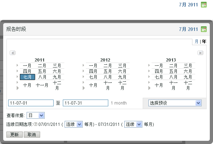This screenshot has height=144, width=213.
Task: Click the 2013 year heading
Action: (171, 60)
